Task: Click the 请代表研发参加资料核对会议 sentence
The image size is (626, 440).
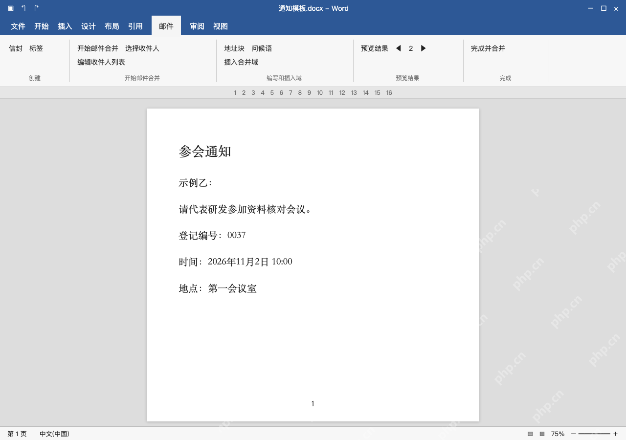Action: [x=246, y=209]
